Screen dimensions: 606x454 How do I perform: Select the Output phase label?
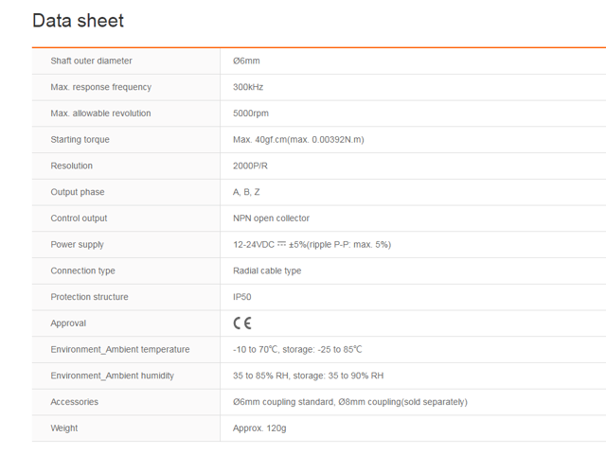pyautogui.click(x=78, y=192)
